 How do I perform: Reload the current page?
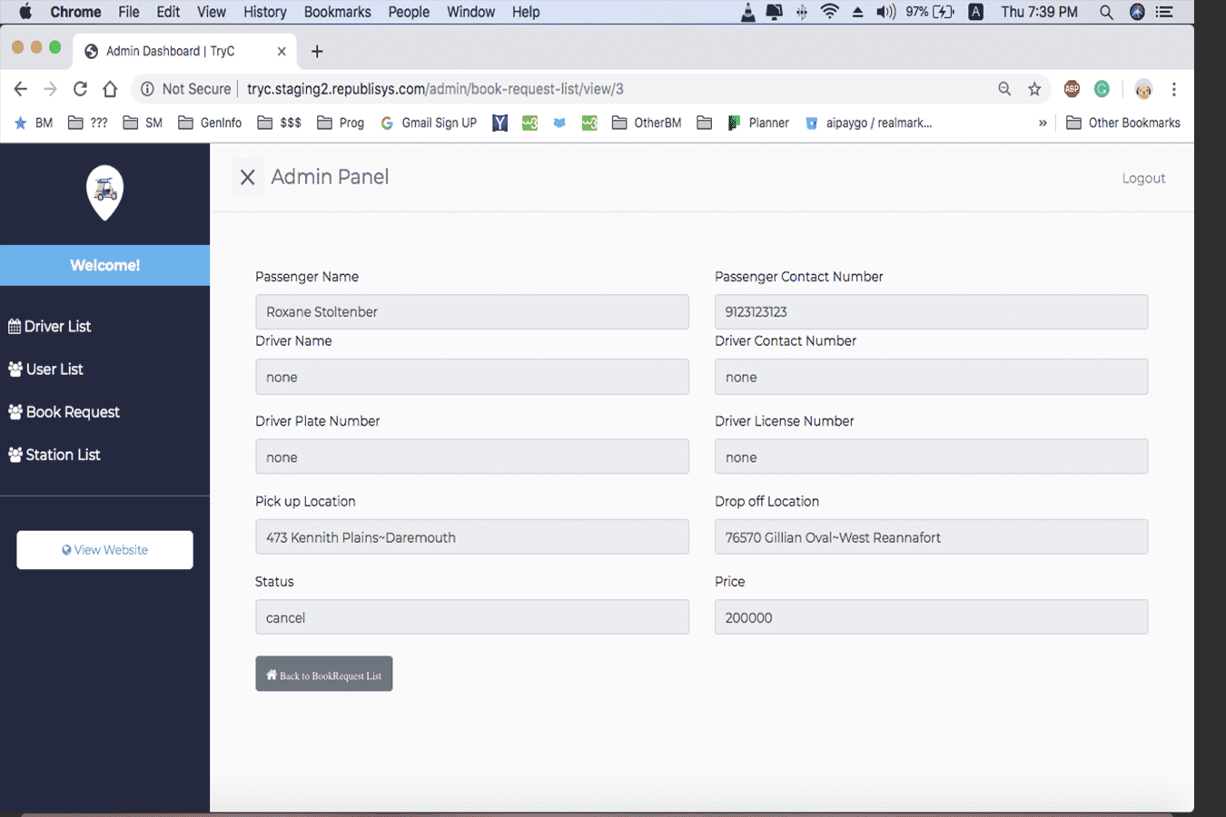click(80, 89)
